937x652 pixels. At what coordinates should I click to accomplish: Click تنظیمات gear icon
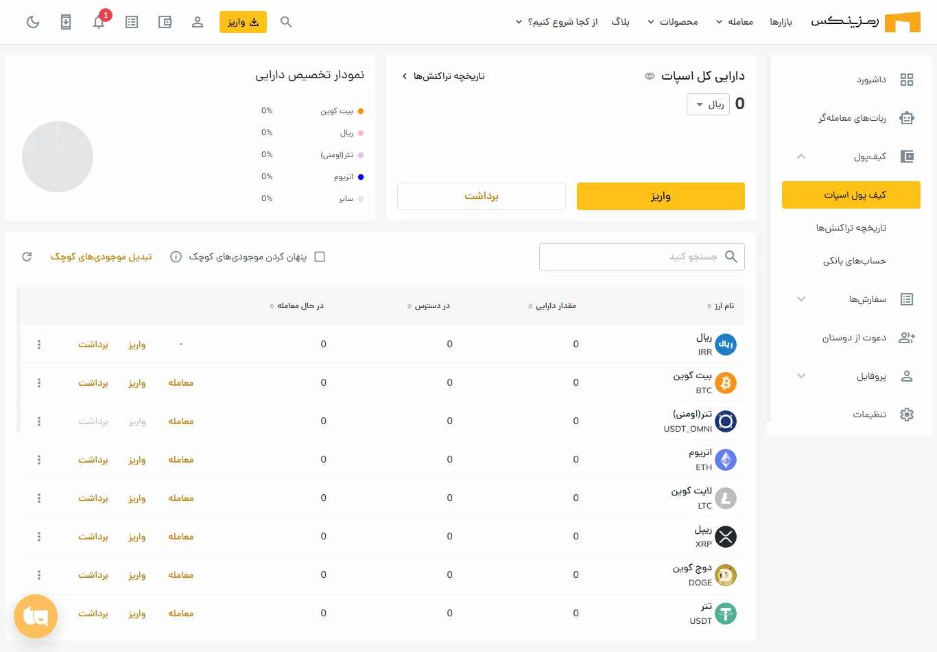point(907,415)
